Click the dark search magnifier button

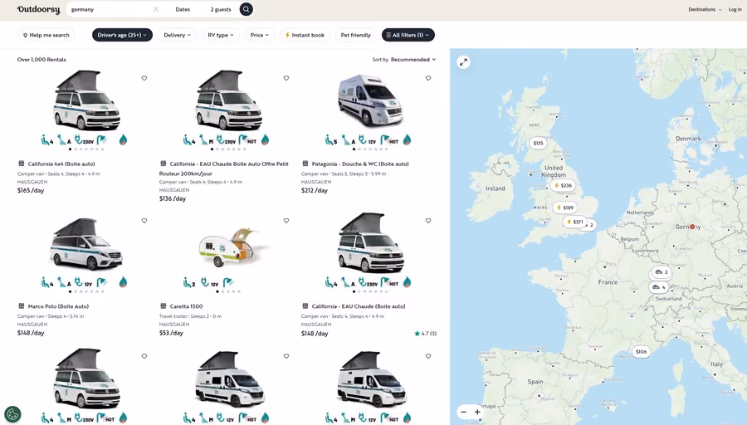246,9
